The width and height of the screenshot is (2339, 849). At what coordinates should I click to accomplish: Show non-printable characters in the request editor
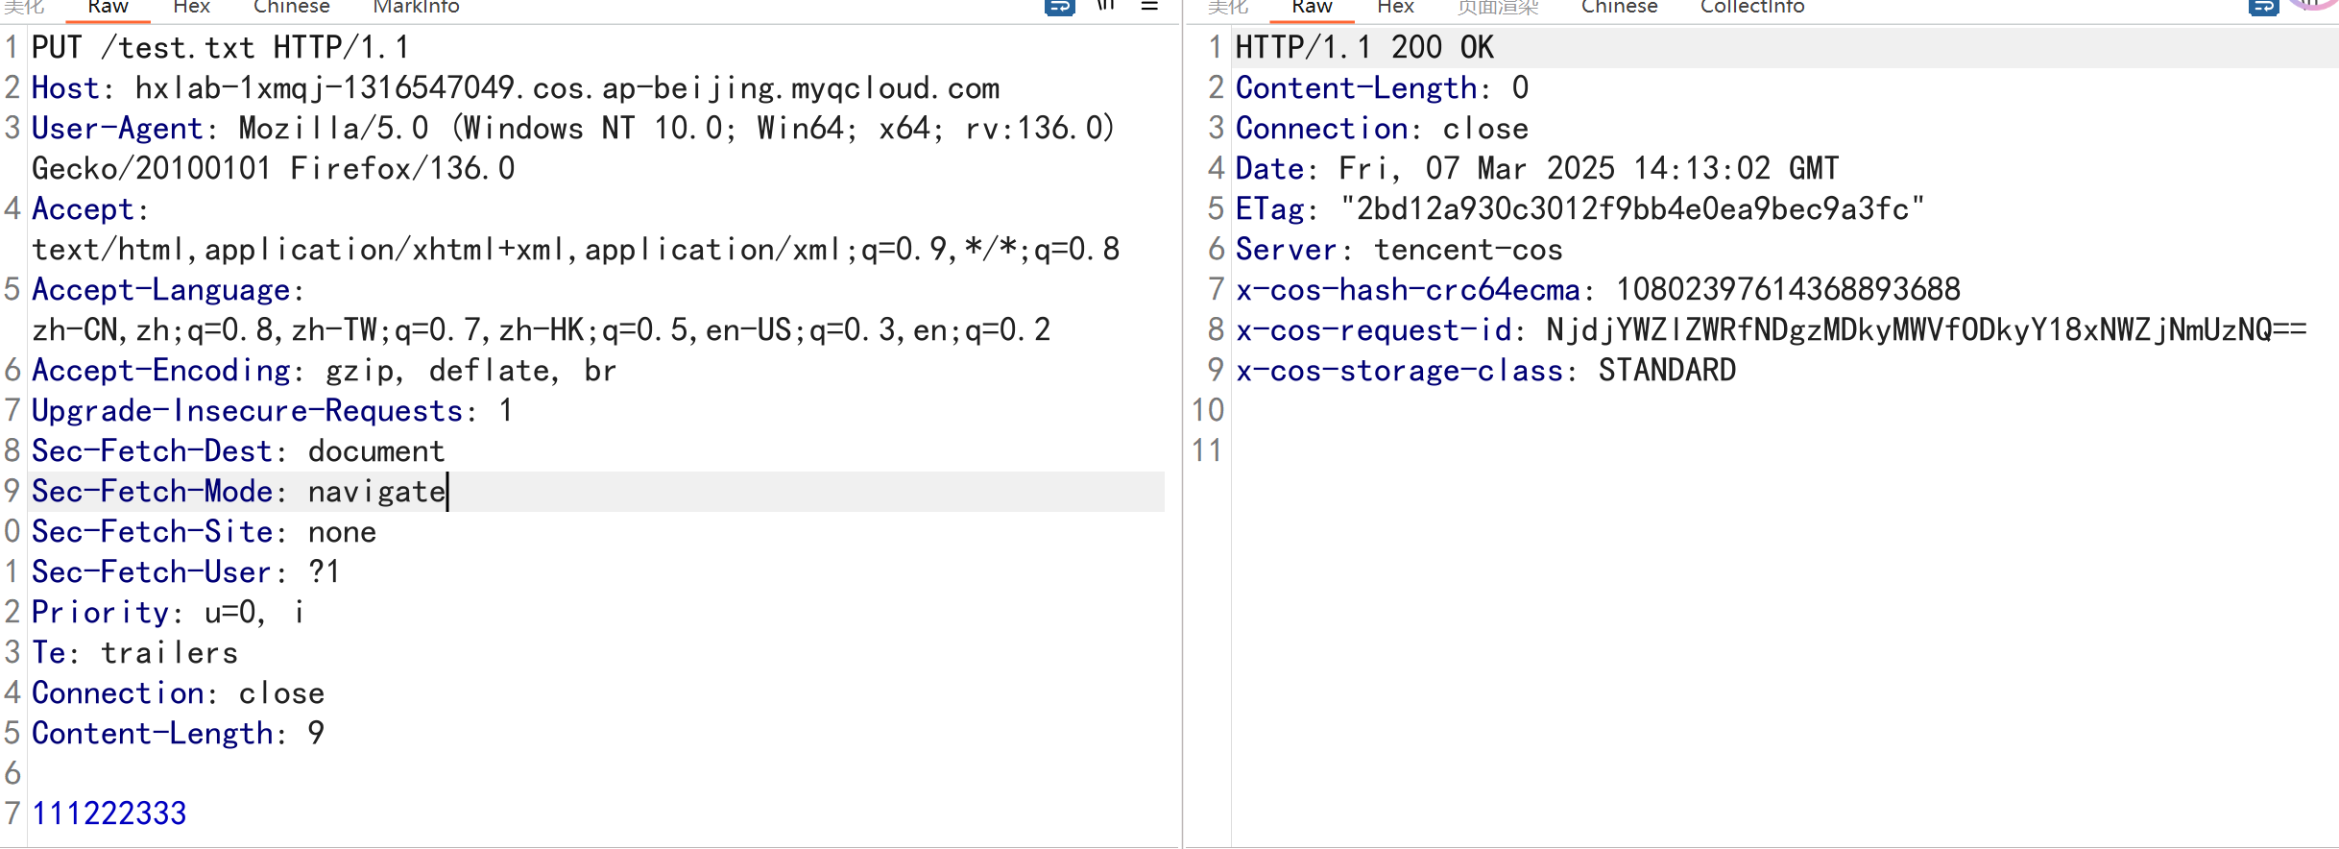pyautogui.click(x=1106, y=6)
